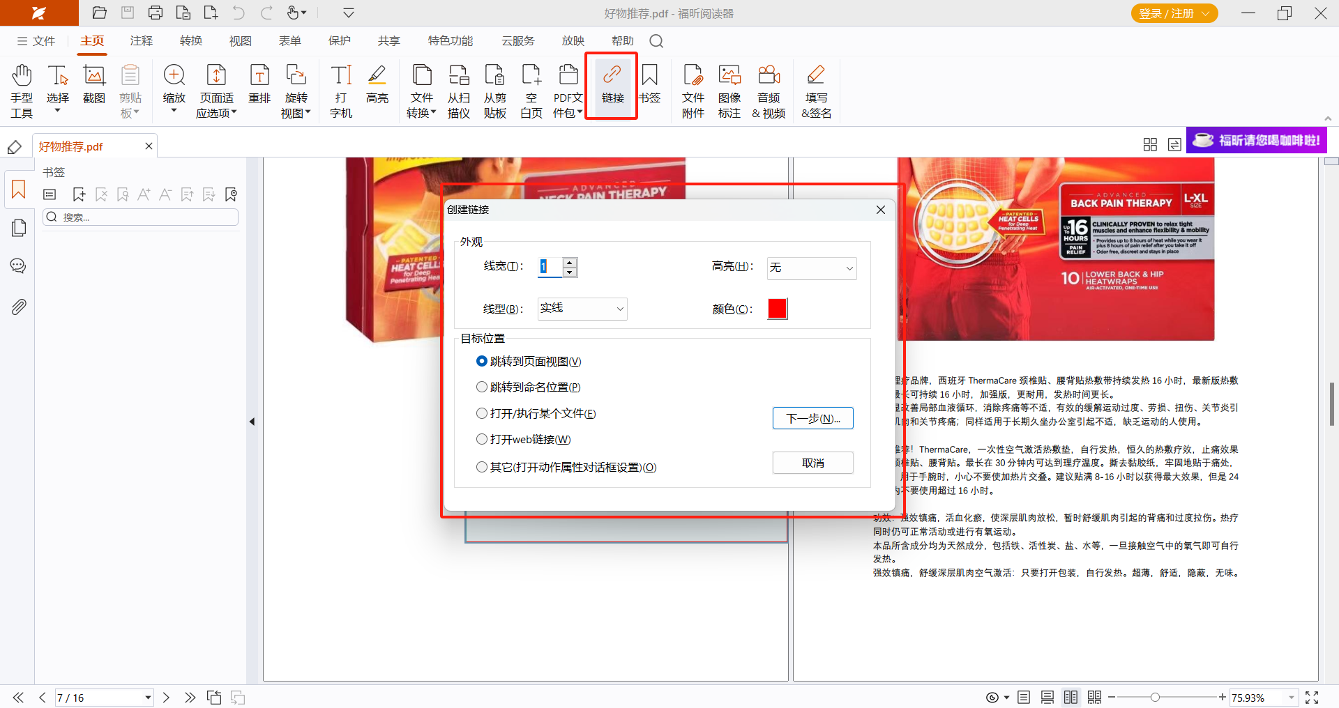This screenshot has width=1339, height=708.
Task: Click the zoom slider handle
Action: [1155, 698]
